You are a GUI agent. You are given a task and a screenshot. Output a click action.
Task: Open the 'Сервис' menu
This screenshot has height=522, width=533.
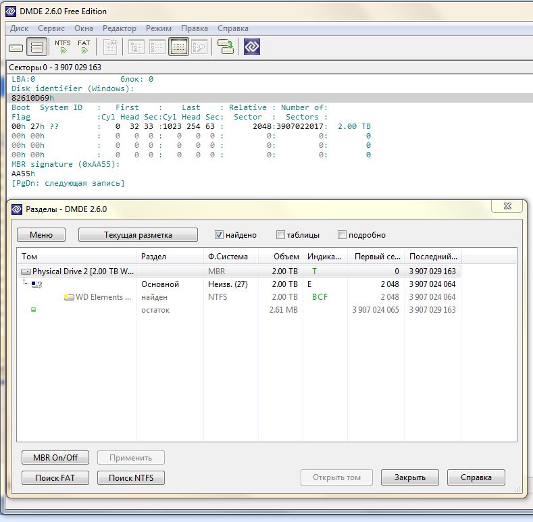pos(51,28)
